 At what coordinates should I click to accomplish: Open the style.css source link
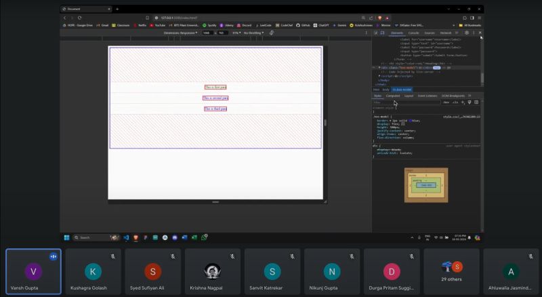[x=461, y=117]
